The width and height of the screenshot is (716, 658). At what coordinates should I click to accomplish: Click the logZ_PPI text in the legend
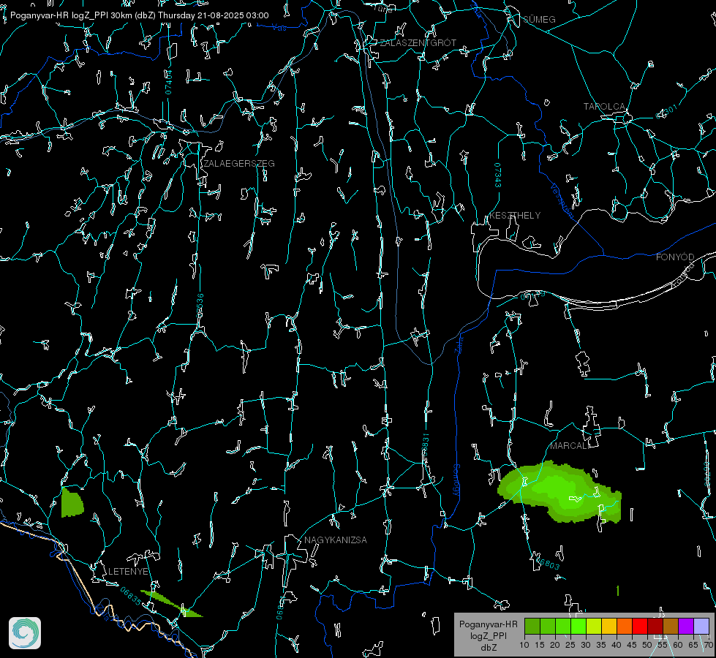pyautogui.click(x=488, y=635)
